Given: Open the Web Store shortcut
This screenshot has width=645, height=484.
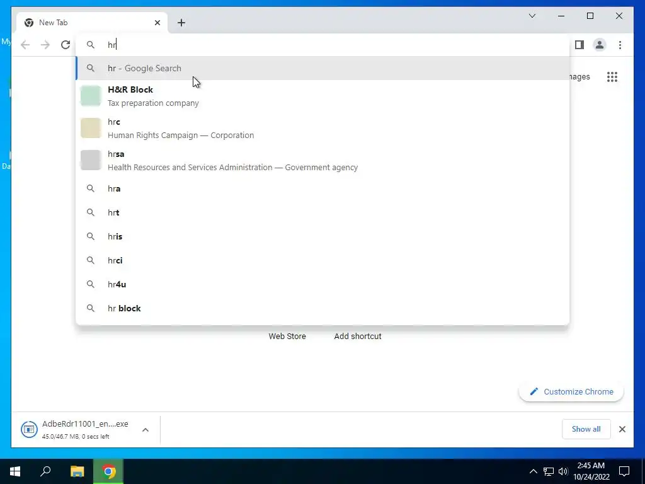Looking at the screenshot, I should click(x=287, y=337).
